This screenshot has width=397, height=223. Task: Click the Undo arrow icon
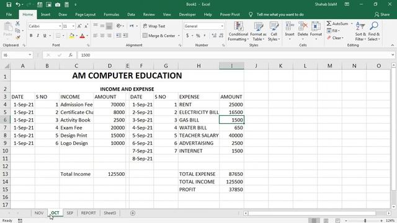pyautogui.click(x=18, y=4)
